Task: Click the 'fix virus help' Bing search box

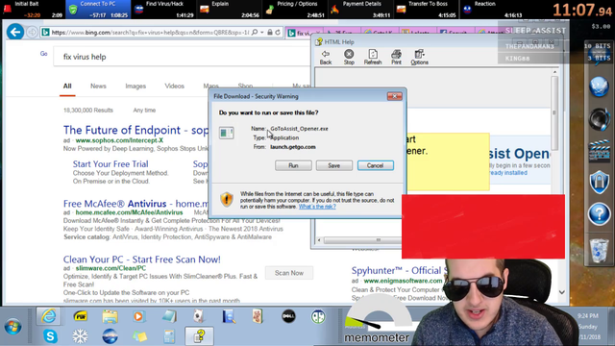Action: (x=181, y=57)
